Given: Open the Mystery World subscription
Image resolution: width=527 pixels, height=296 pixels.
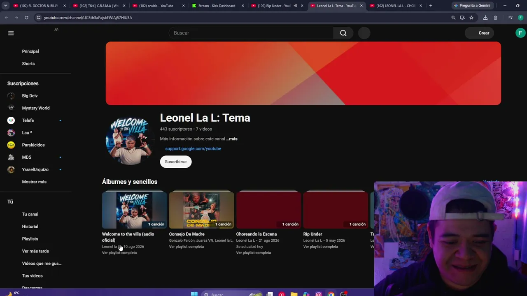Looking at the screenshot, I should pos(36,108).
